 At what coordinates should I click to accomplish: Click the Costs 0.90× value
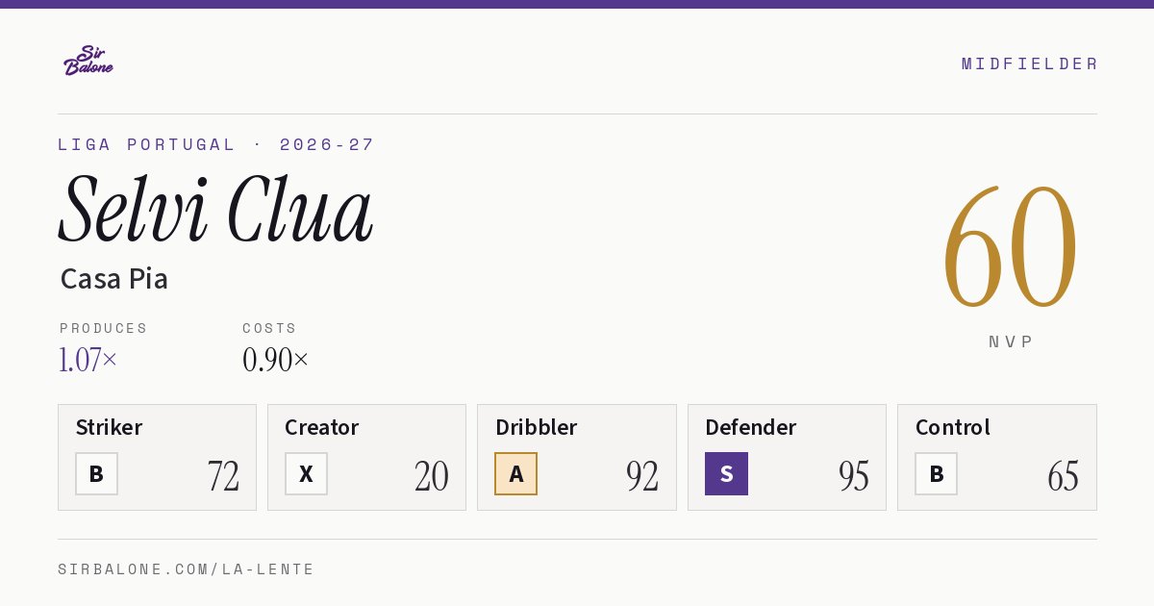[276, 360]
